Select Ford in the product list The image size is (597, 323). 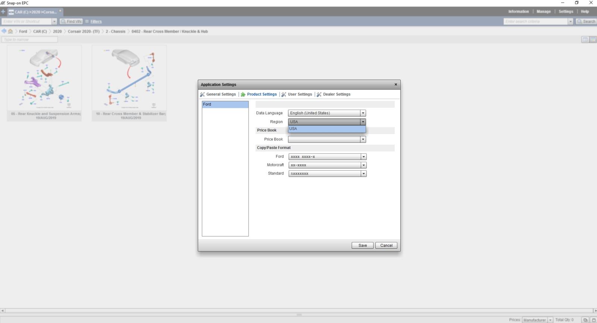[225, 105]
